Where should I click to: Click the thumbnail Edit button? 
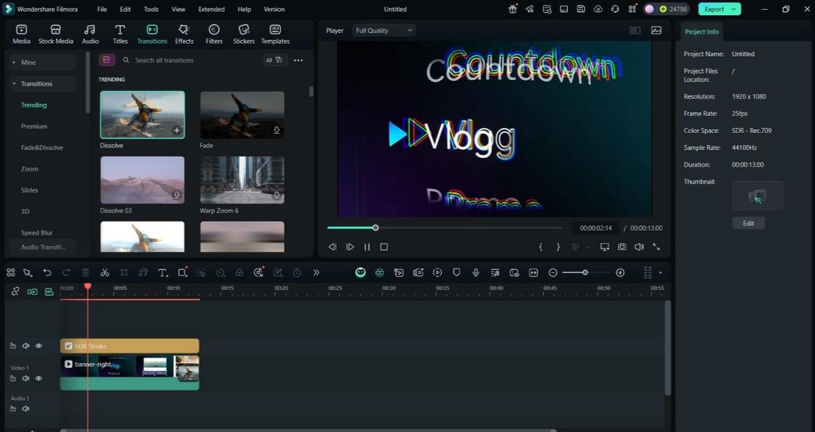pyautogui.click(x=748, y=224)
